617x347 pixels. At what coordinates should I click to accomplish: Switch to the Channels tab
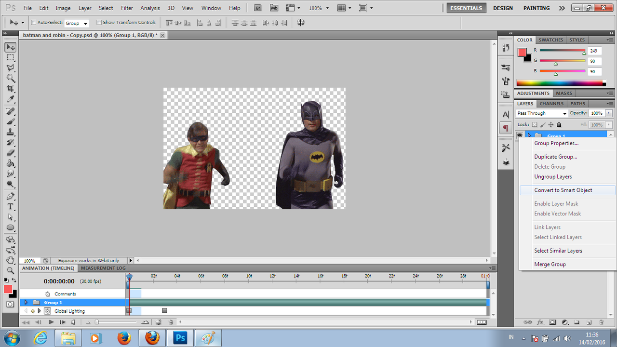tap(551, 104)
